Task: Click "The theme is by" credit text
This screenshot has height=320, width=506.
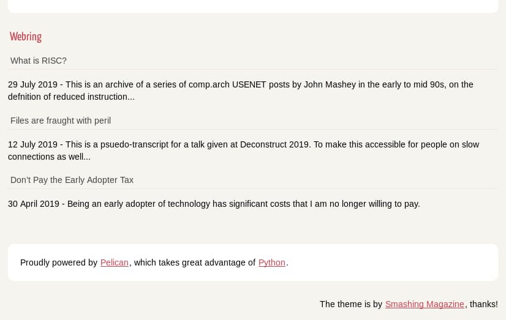Action: (351, 304)
